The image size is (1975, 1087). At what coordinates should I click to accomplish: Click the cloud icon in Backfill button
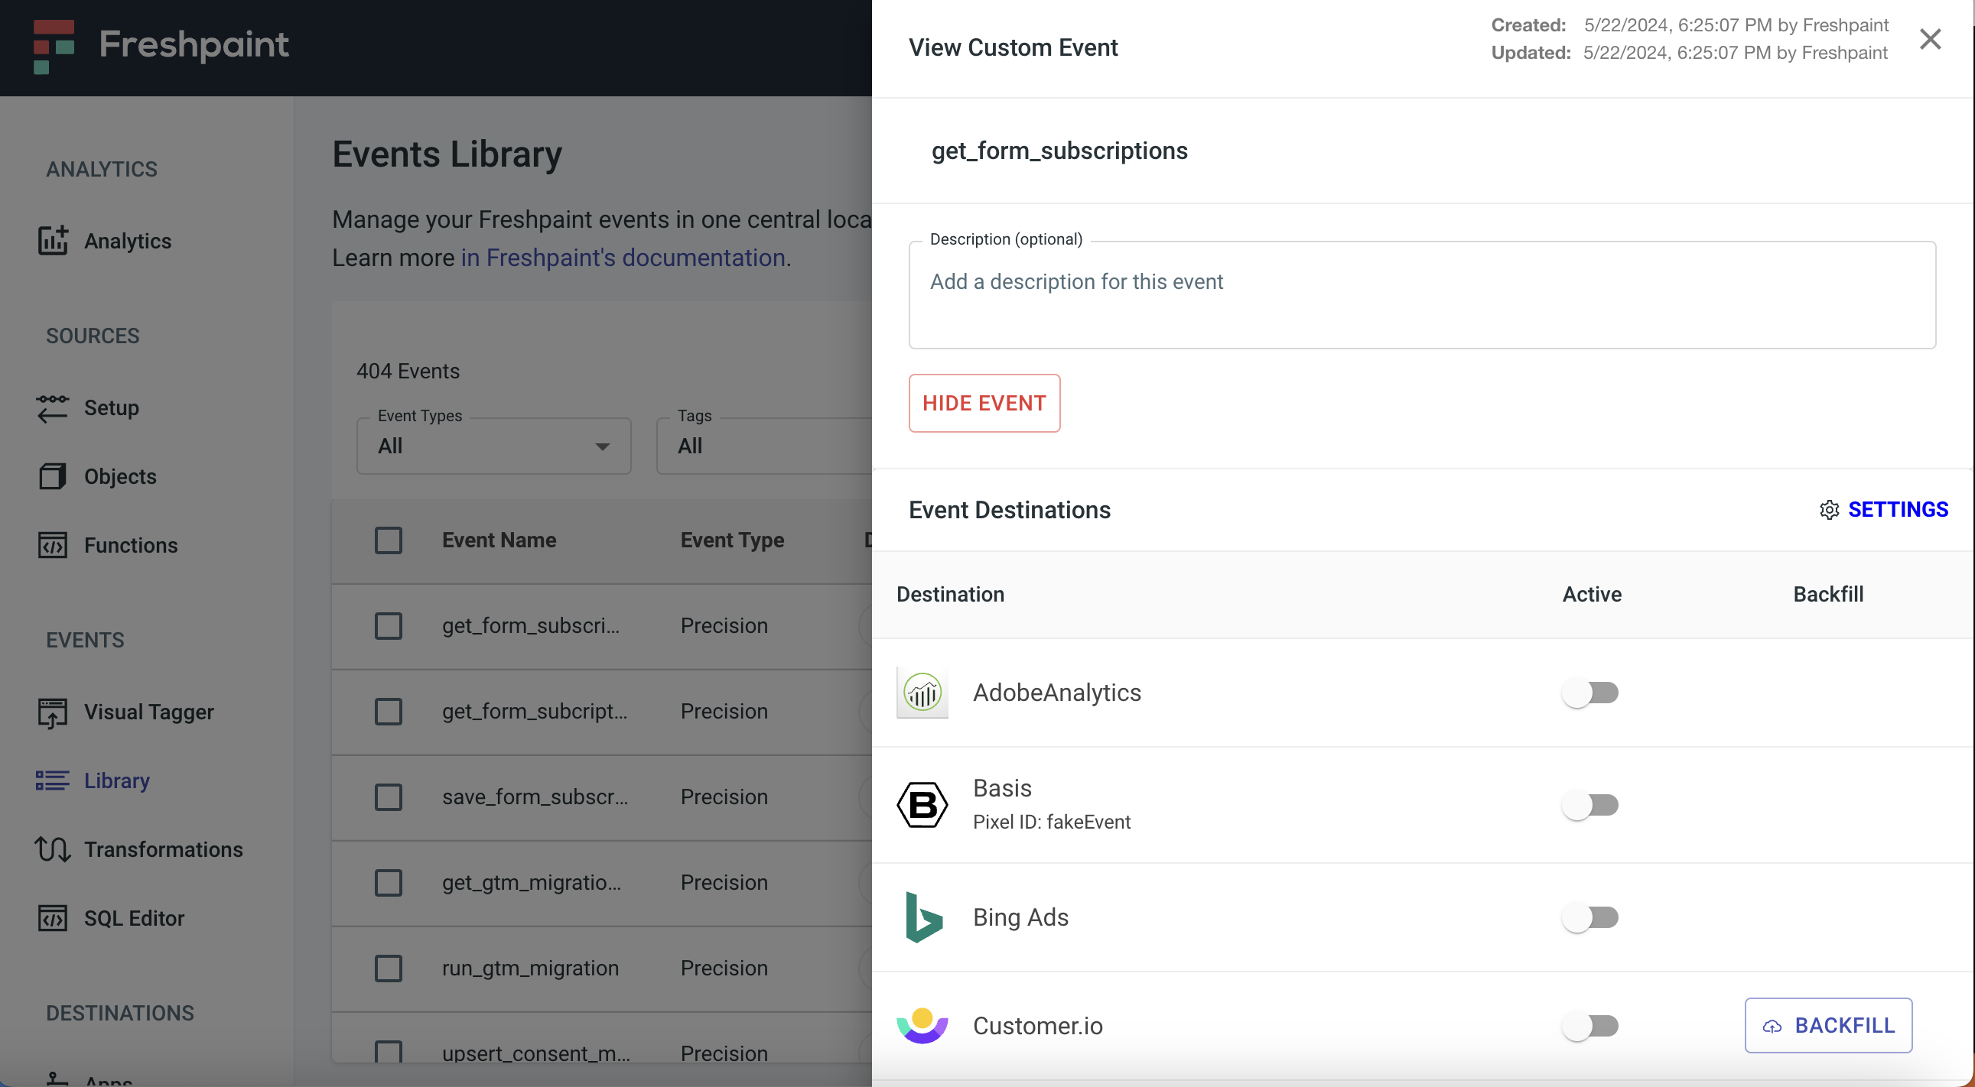(1772, 1026)
